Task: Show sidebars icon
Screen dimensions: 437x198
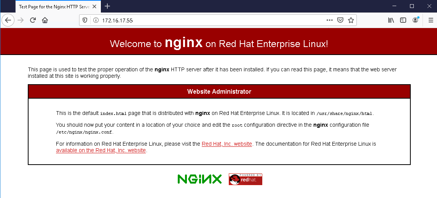Action: pos(403,20)
